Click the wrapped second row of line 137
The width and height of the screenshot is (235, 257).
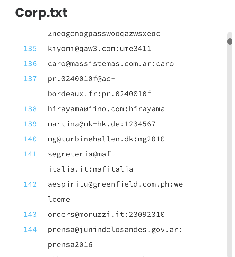click(x=100, y=94)
